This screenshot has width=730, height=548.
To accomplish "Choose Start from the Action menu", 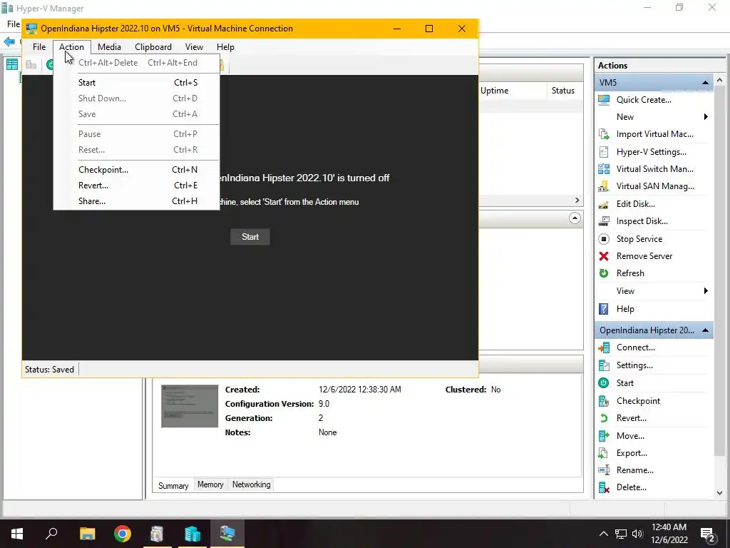I will (136, 83).
